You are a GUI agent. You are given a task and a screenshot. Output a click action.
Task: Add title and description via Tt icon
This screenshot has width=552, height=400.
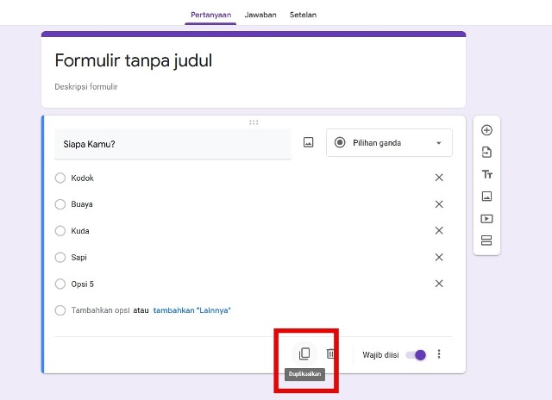[486, 174]
